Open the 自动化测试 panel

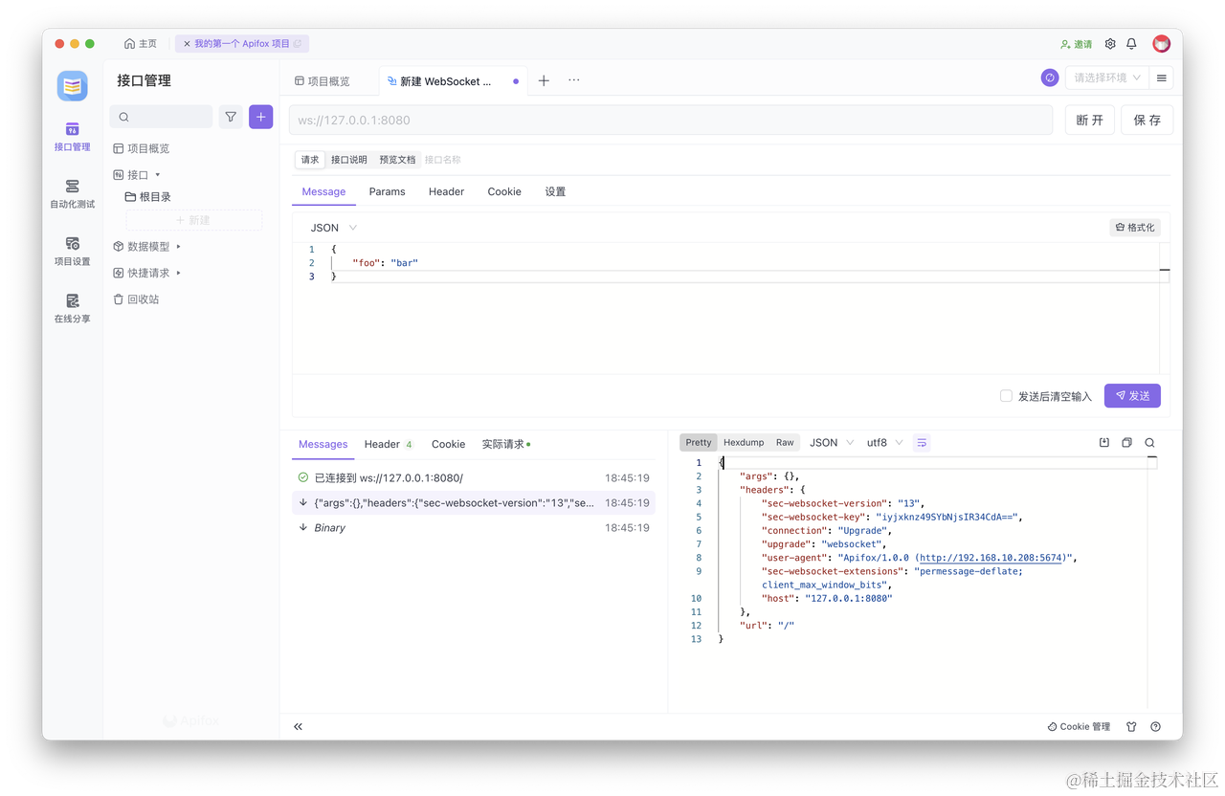(x=72, y=195)
